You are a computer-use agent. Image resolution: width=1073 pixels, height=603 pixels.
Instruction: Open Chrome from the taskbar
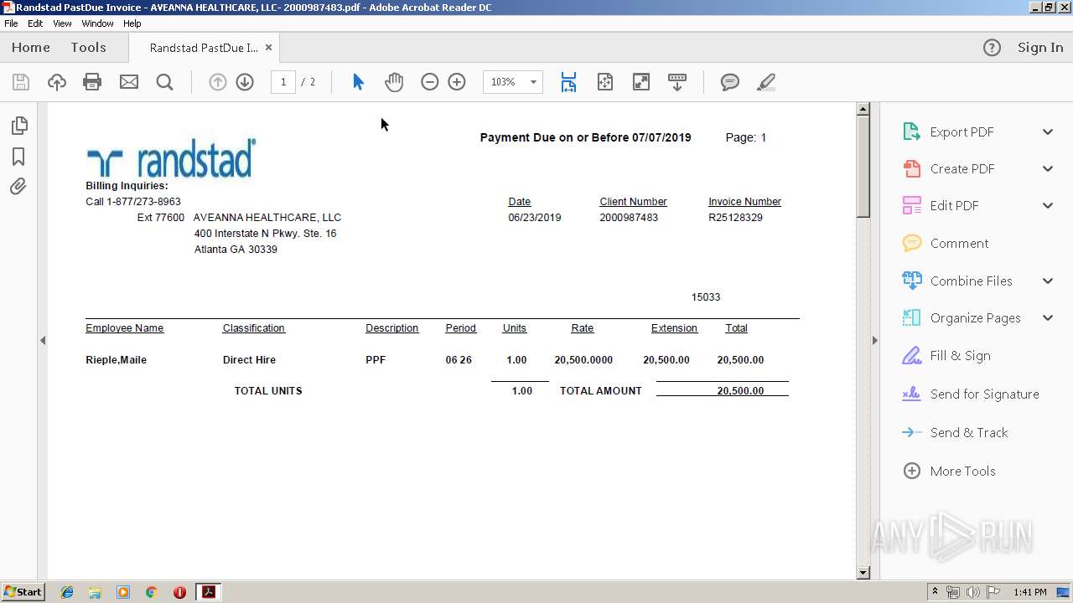click(151, 592)
